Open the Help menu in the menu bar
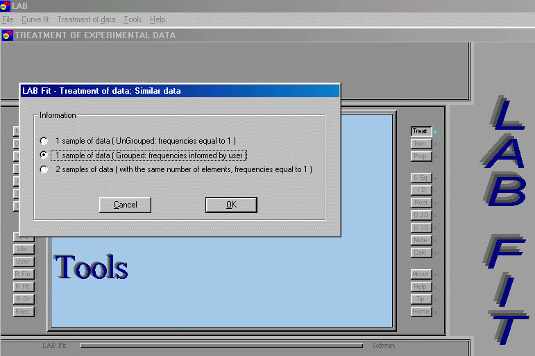Viewport: 535px width, 356px height. (158, 19)
